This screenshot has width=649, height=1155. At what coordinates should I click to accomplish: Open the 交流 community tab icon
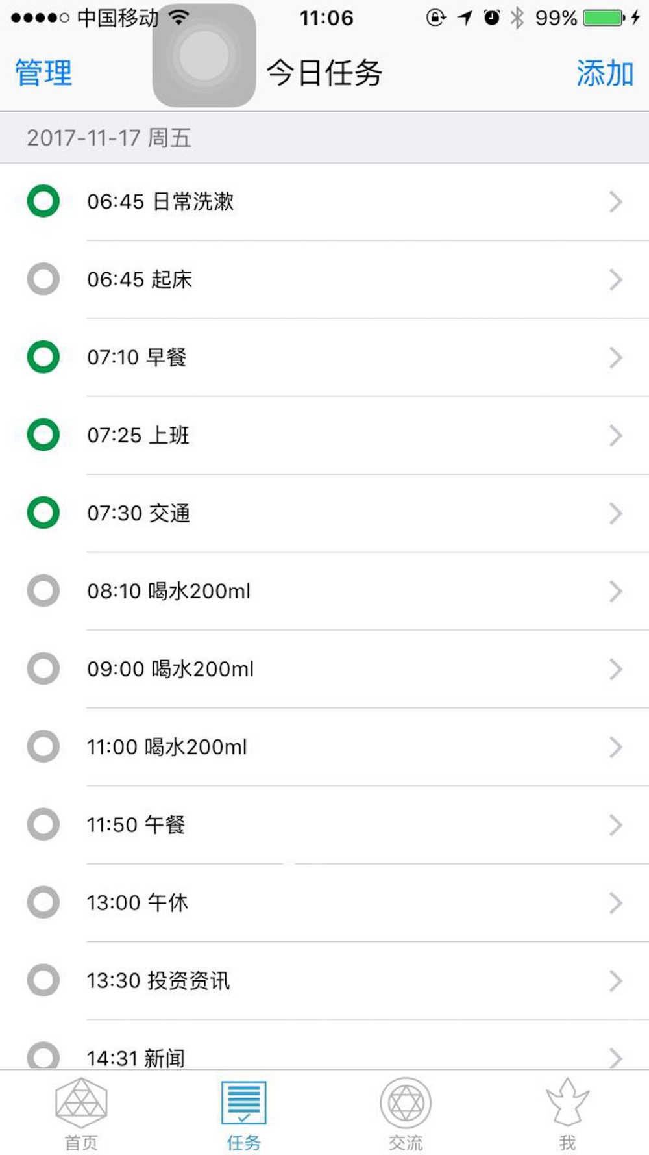[x=406, y=1103]
